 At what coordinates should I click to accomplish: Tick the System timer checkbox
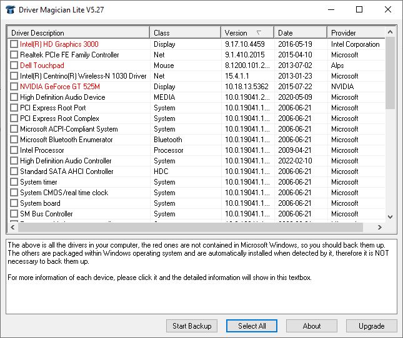[x=14, y=182]
